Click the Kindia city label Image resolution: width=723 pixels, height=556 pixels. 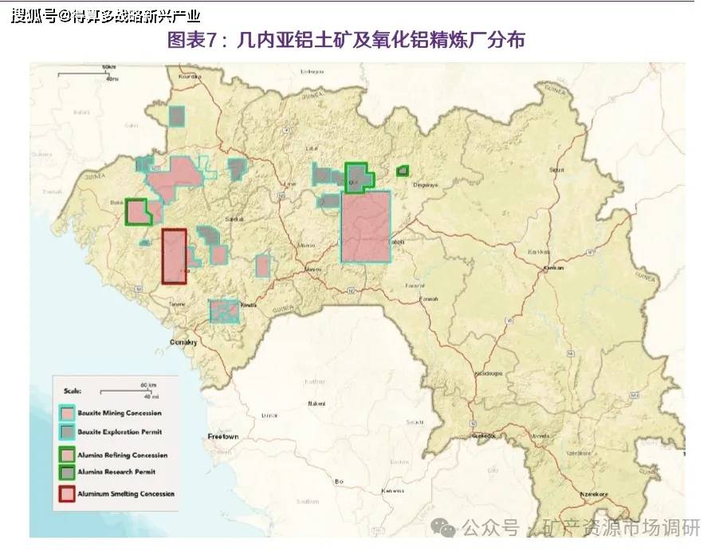249,305
